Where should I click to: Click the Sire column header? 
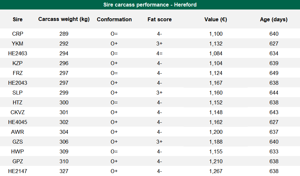[x=18, y=19]
